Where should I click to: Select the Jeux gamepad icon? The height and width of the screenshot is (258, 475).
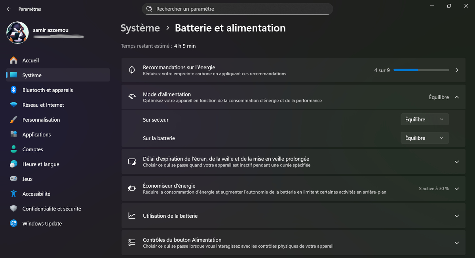[13, 179]
